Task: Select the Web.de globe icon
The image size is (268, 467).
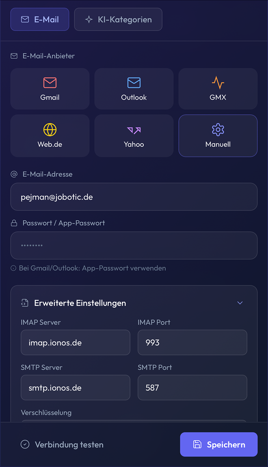Action: pos(50,130)
